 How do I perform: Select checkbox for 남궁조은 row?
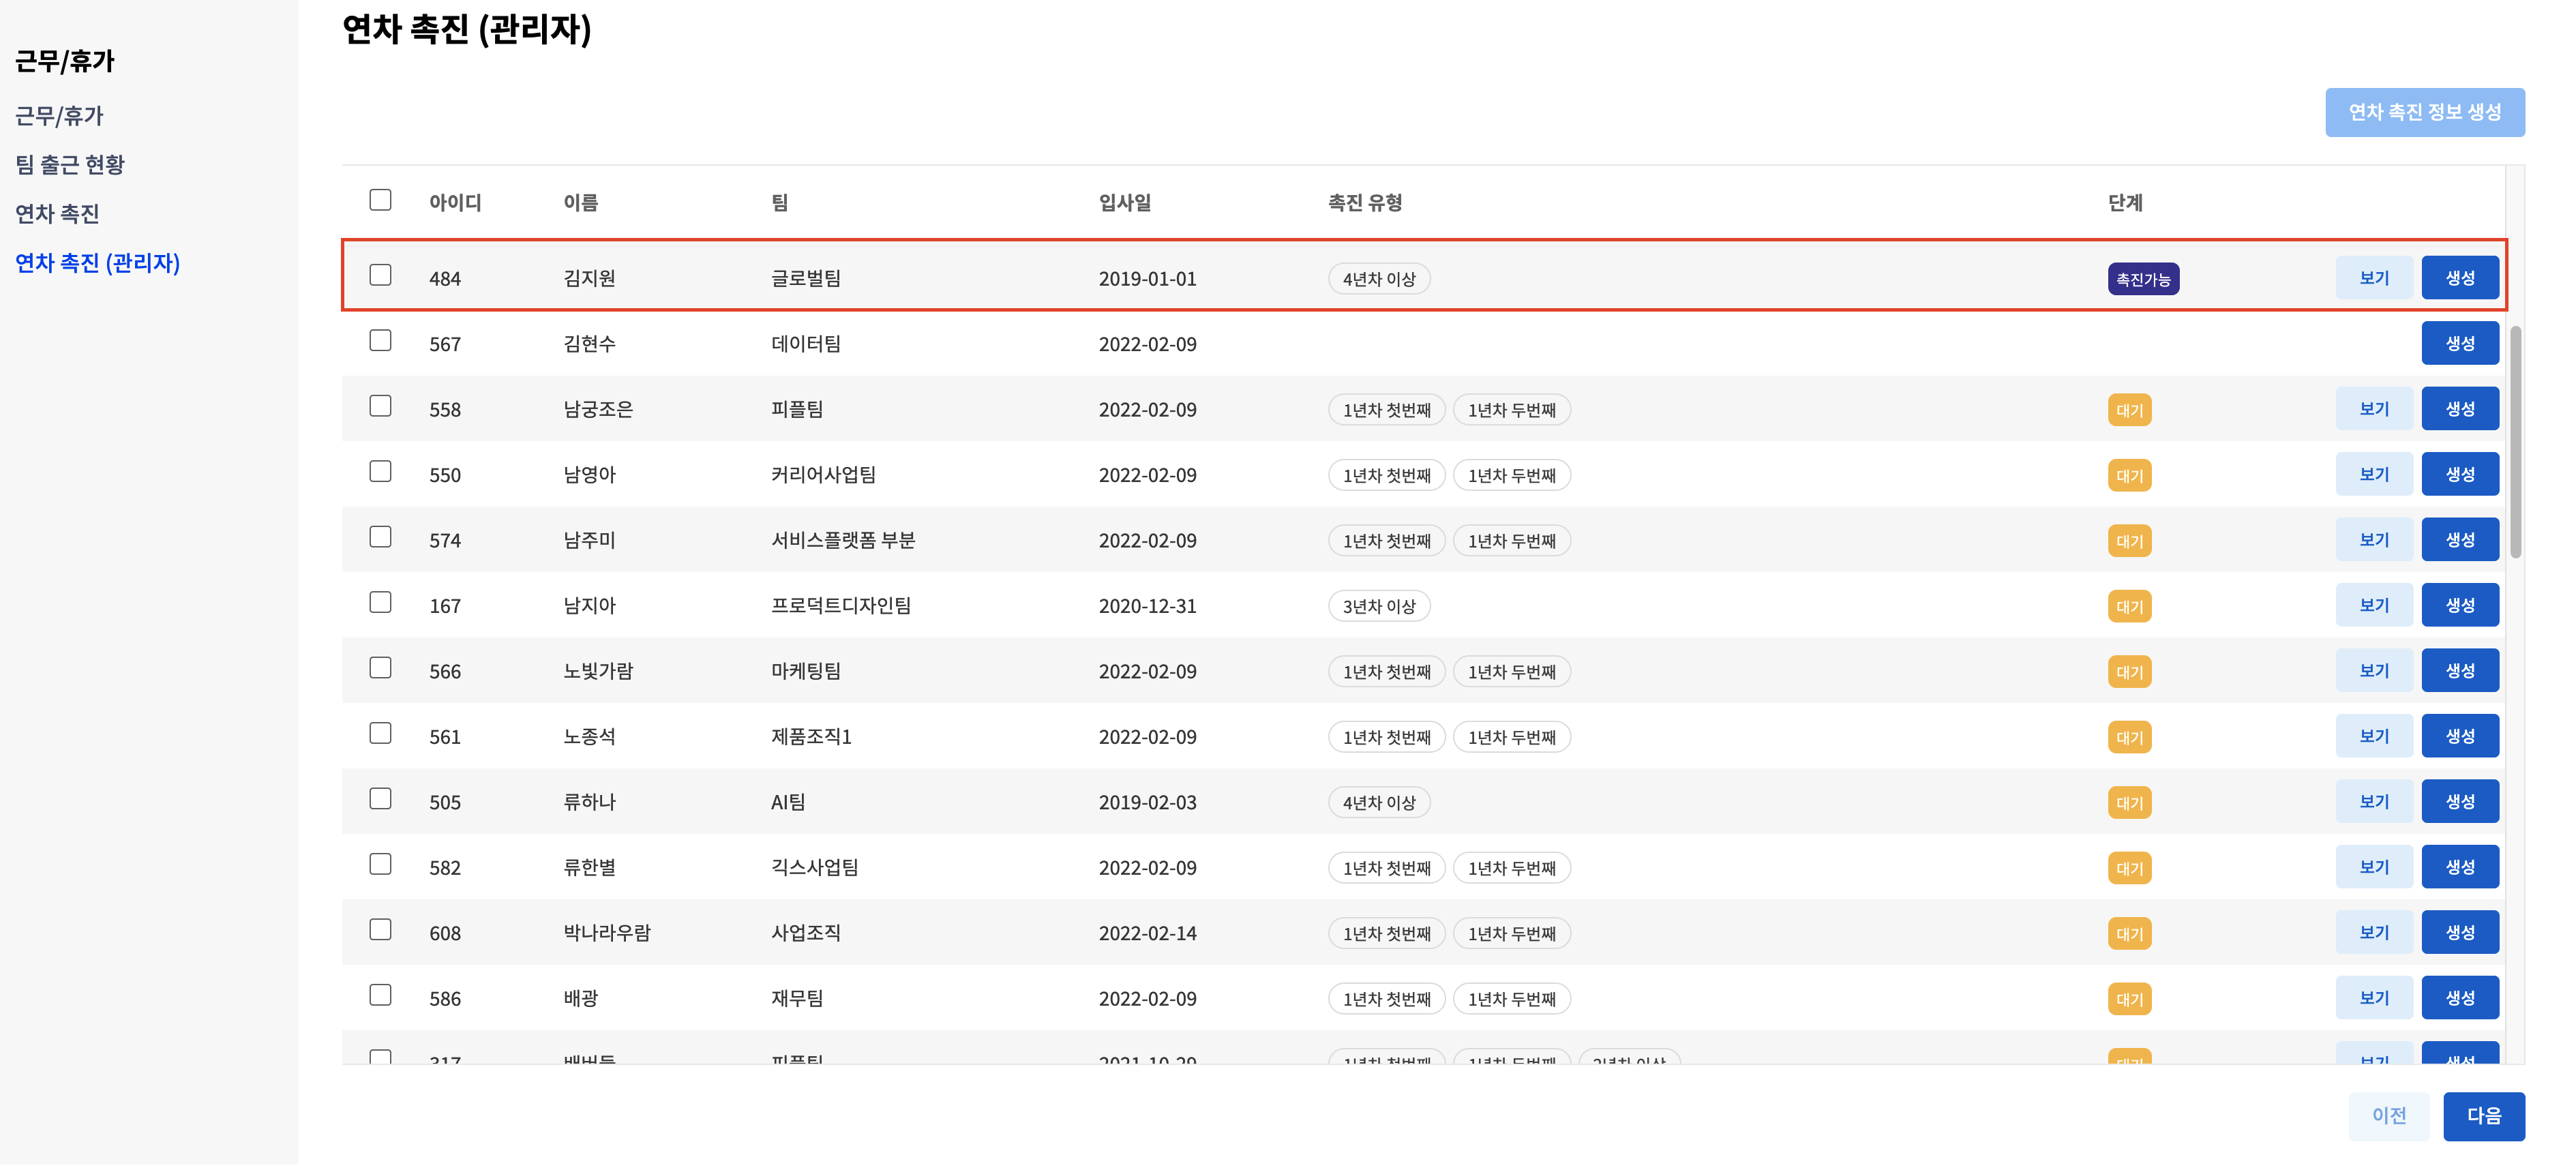pyautogui.click(x=380, y=406)
